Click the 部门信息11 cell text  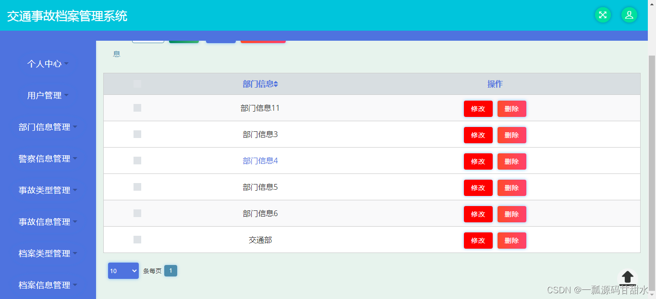coord(260,108)
